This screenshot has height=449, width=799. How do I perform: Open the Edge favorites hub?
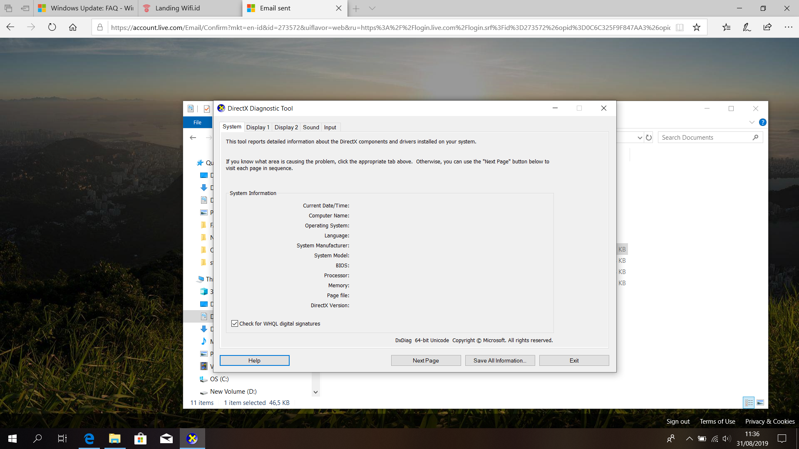click(x=726, y=27)
